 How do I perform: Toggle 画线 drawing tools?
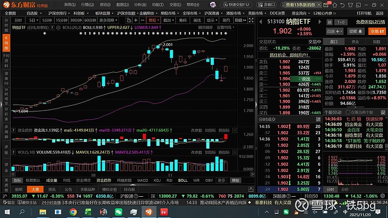pyautogui.click(x=197, y=20)
